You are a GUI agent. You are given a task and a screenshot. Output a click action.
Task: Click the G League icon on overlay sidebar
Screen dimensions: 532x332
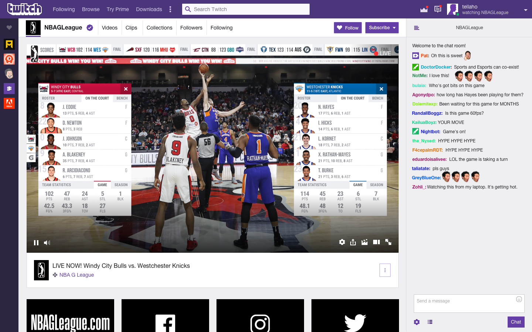31,158
